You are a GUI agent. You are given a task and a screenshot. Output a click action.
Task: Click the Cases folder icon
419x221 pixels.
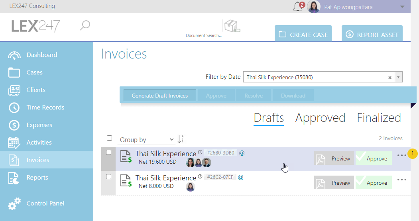tap(14, 72)
